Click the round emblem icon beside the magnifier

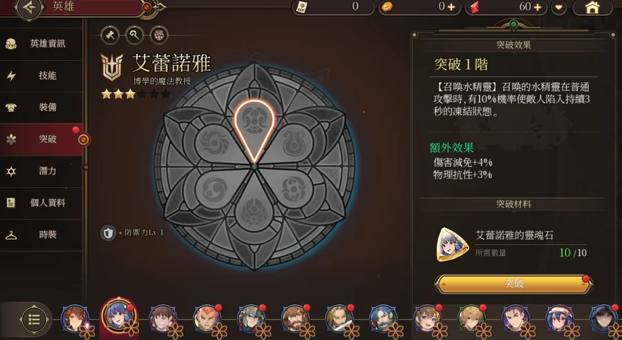[x=159, y=36]
